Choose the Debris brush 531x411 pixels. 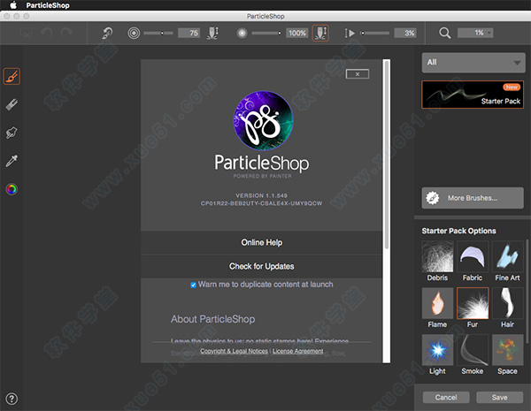[437, 261]
